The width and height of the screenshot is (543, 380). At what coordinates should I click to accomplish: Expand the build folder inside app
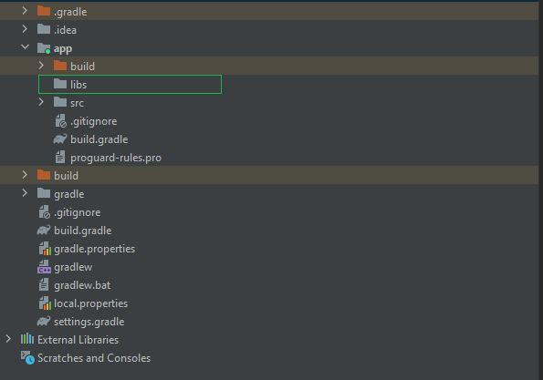click(x=41, y=66)
